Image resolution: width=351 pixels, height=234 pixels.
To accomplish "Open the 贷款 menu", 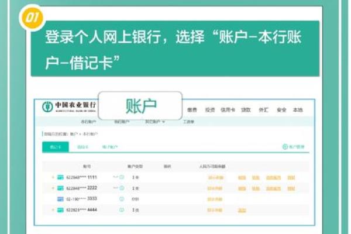I will [x=246, y=110].
